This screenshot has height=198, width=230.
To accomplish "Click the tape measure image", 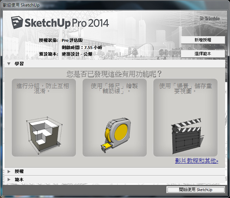I will tap(116, 135).
